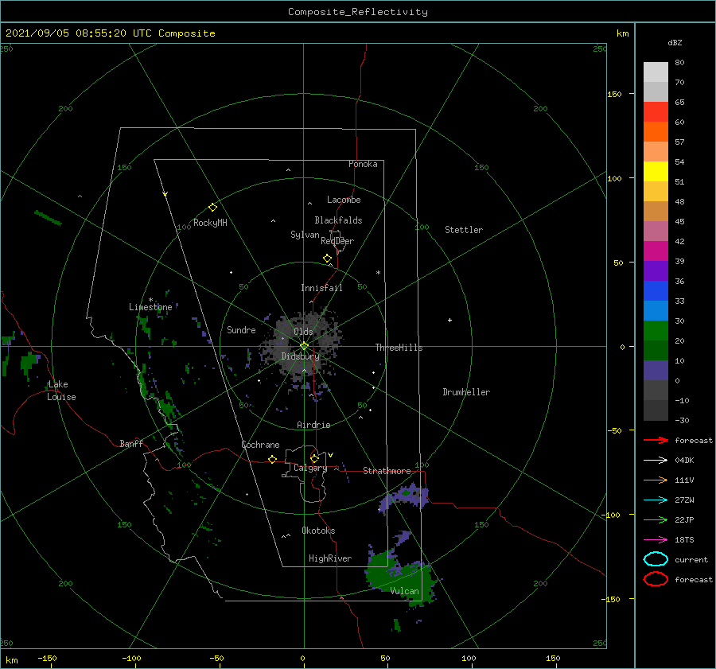The height and width of the screenshot is (669, 716).
Task: Click the Calgary city label
Action: 310,468
